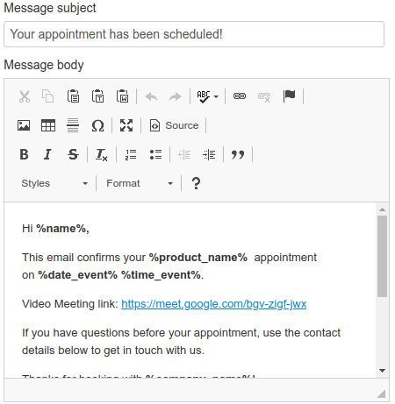Open the meet.google.com meeting link
The image size is (395, 404).
[x=214, y=304]
